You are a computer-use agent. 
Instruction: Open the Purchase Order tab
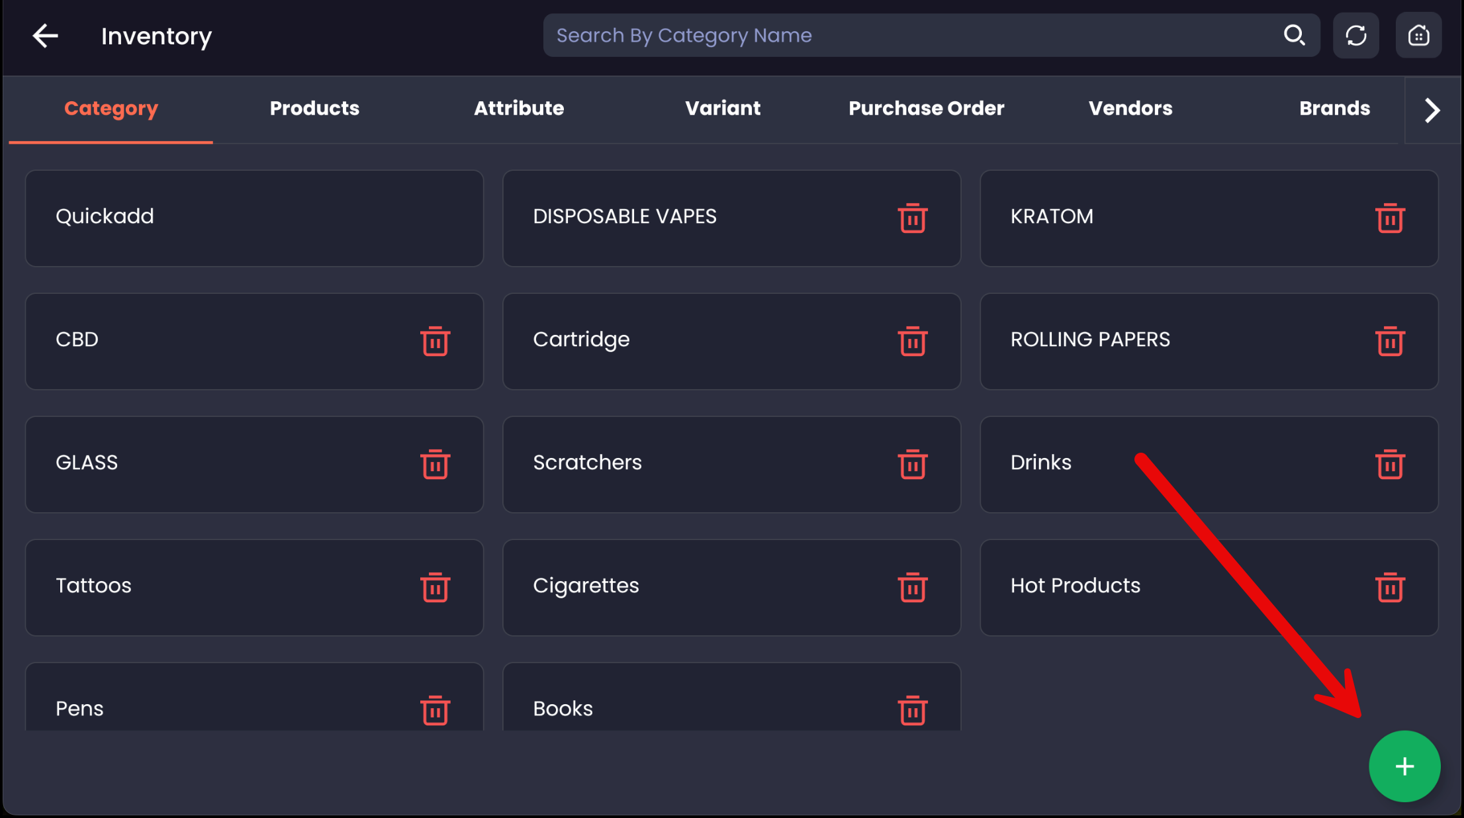pos(926,109)
